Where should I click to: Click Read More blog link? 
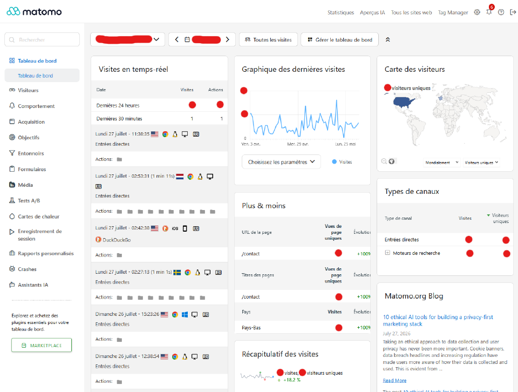point(394,381)
